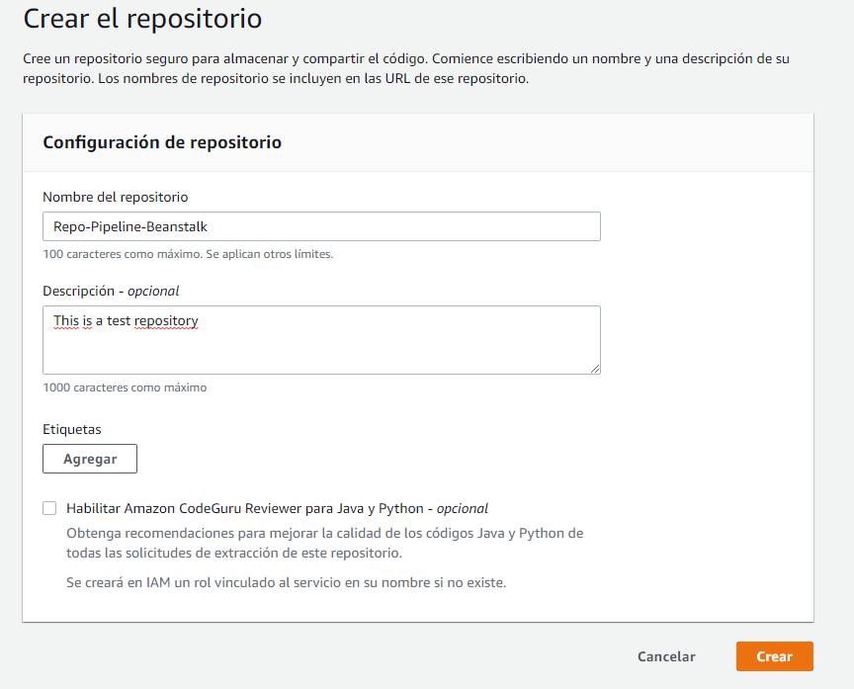
Task: Click the Habilitar Amazon CodeGuru Reviewer label
Action: click(x=277, y=508)
